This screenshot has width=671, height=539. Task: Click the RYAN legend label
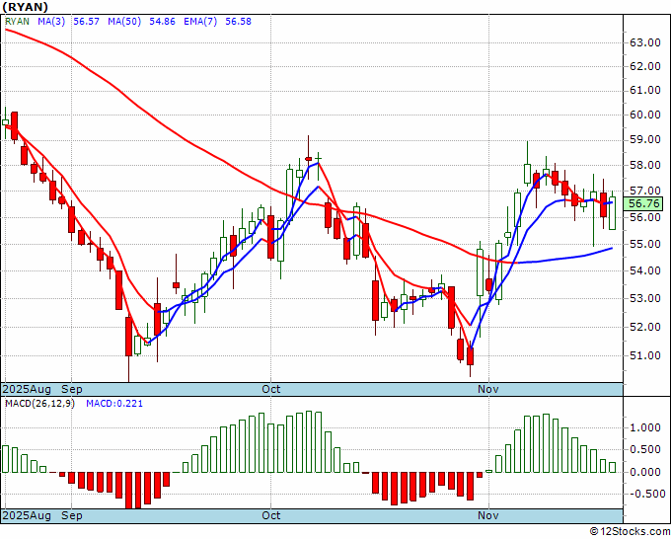coord(17,22)
